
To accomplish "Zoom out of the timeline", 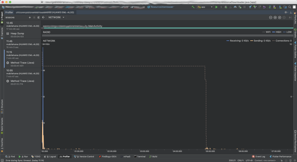I will (271, 18).
